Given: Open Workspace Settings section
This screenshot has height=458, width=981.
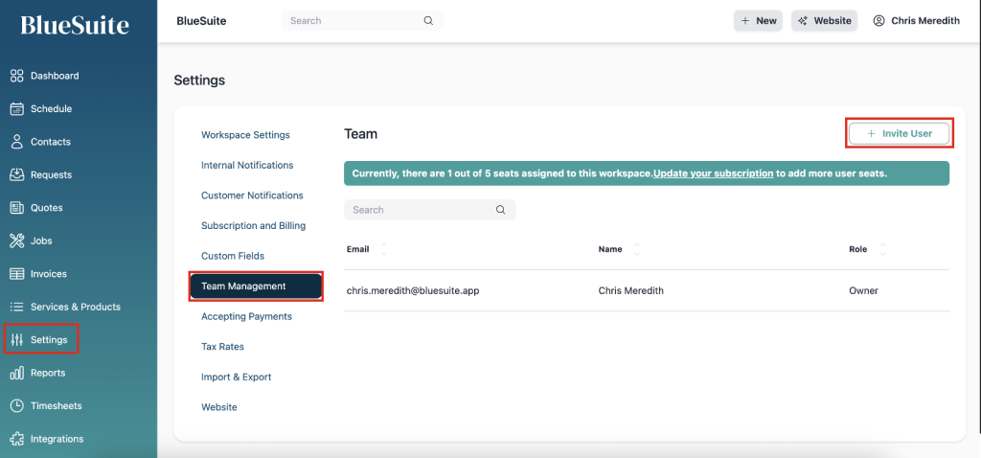Looking at the screenshot, I should pyautogui.click(x=245, y=135).
